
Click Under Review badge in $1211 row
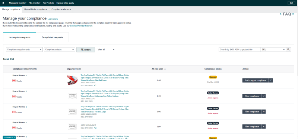(x=213, y=93)
